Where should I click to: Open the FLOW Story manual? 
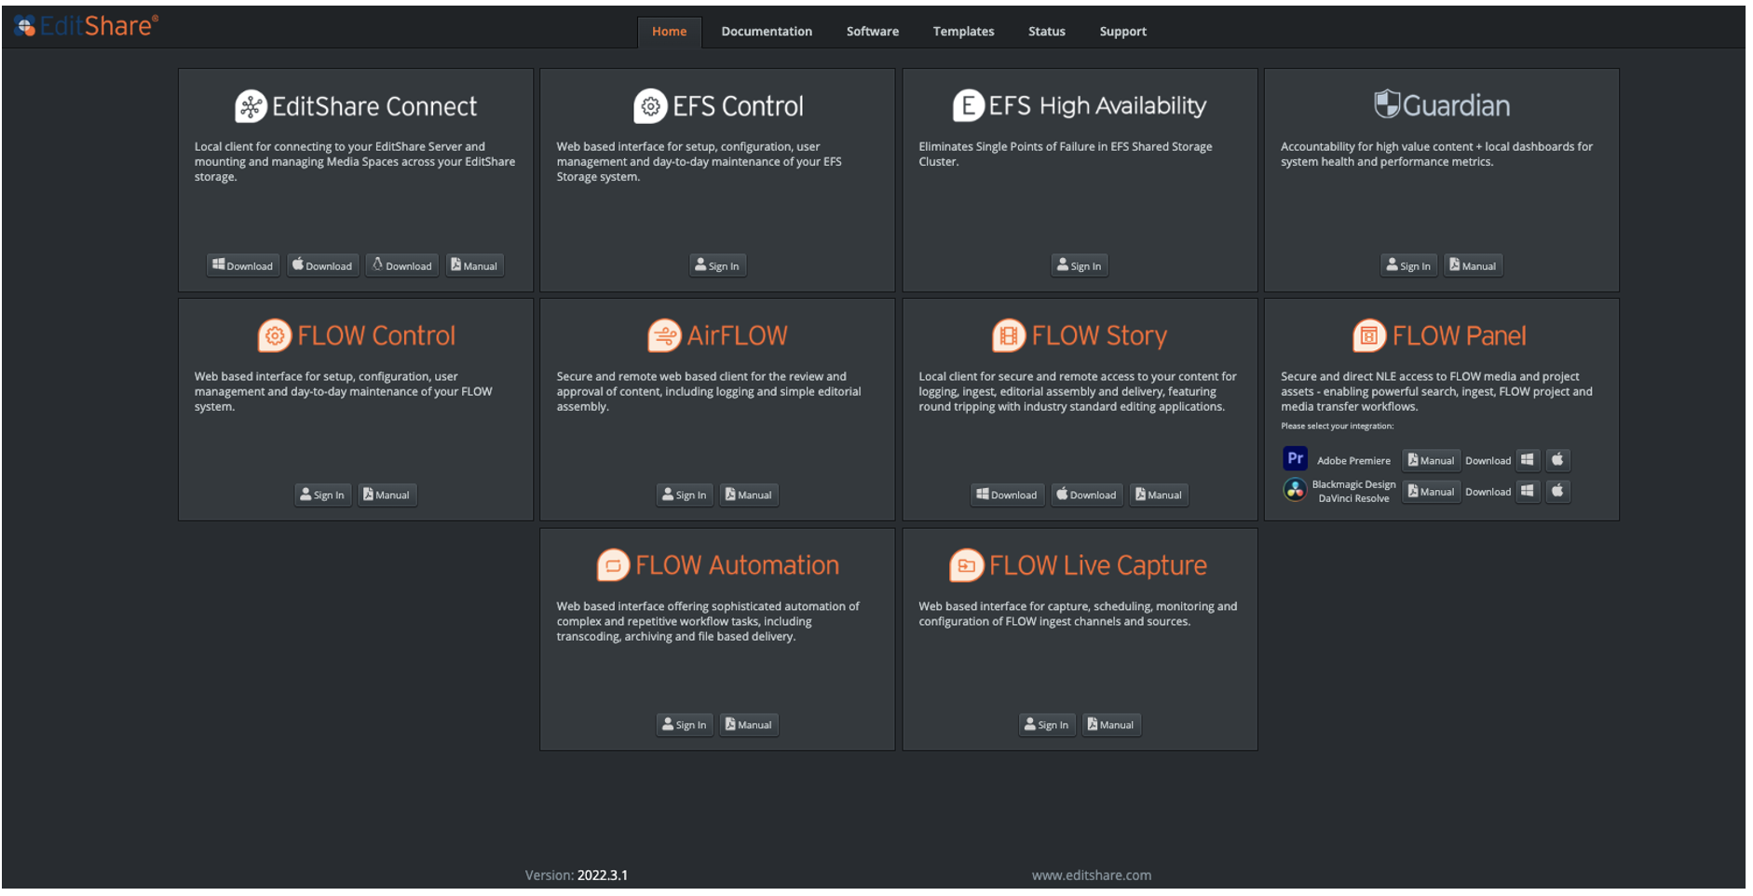1159,495
